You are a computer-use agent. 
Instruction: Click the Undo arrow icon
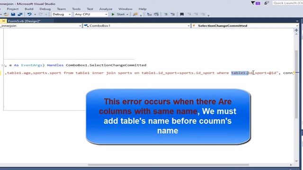coord(29,14)
